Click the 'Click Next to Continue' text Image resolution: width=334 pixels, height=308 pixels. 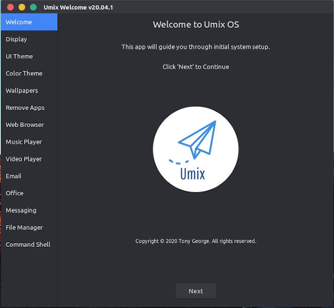(x=196, y=67)
